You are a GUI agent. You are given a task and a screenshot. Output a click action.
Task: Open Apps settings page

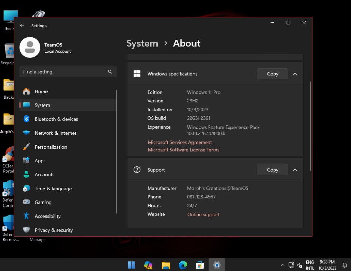click(x=68, y=160)
